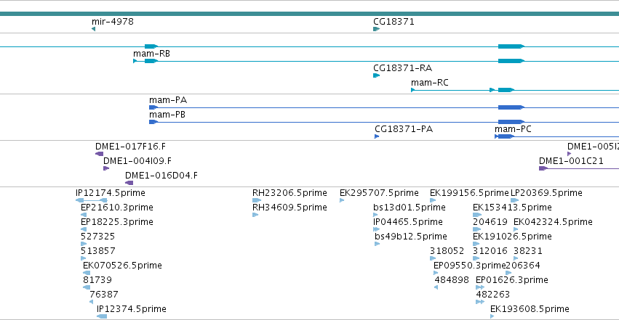Select the DME1-017F16.F purple feature glyph
The height and width of the screenshot is (320, 619).
(x=100, y=154)
